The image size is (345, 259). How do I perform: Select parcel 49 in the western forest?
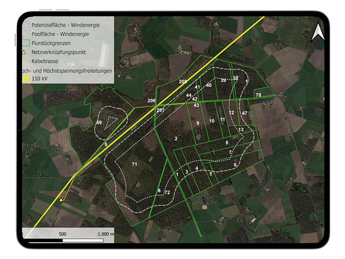coord(99,123)
